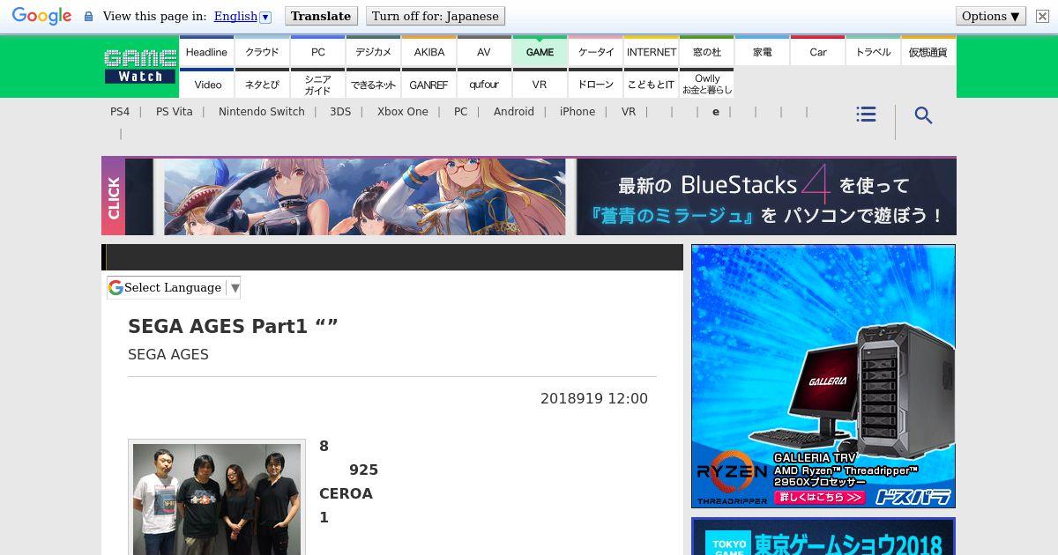Click the Google logo in translate bar
Screen dimensions: 1058x555
(41, 16)
